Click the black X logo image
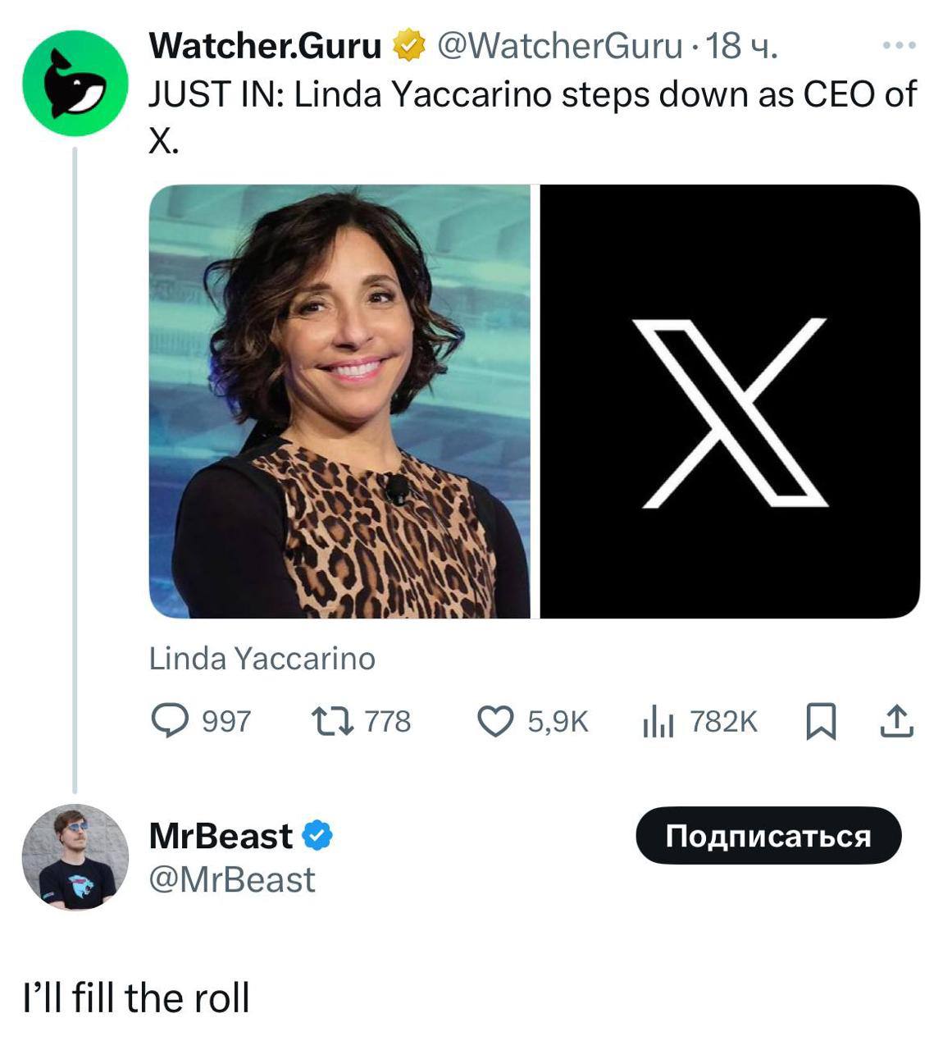943x1050 pixels. [728, 402]
